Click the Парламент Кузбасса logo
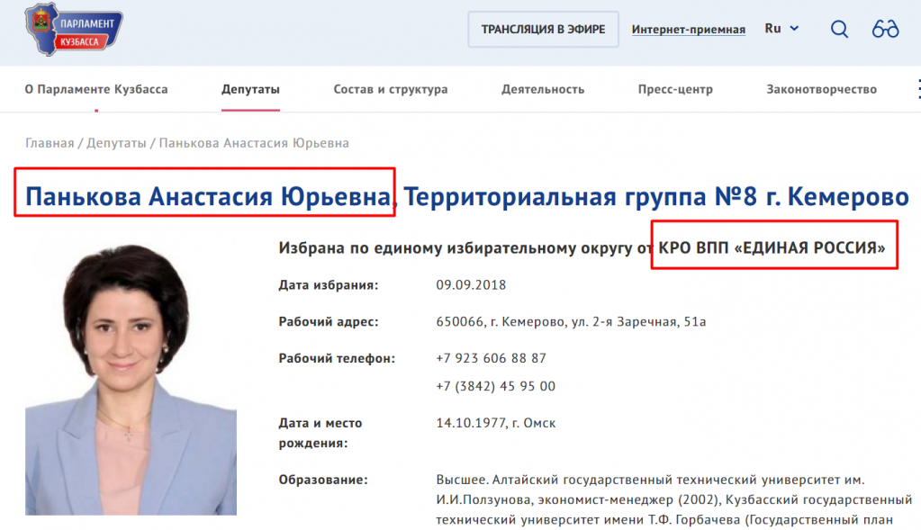Image resolution: width=921 pixels, height=530 pixels. [74, 30]
